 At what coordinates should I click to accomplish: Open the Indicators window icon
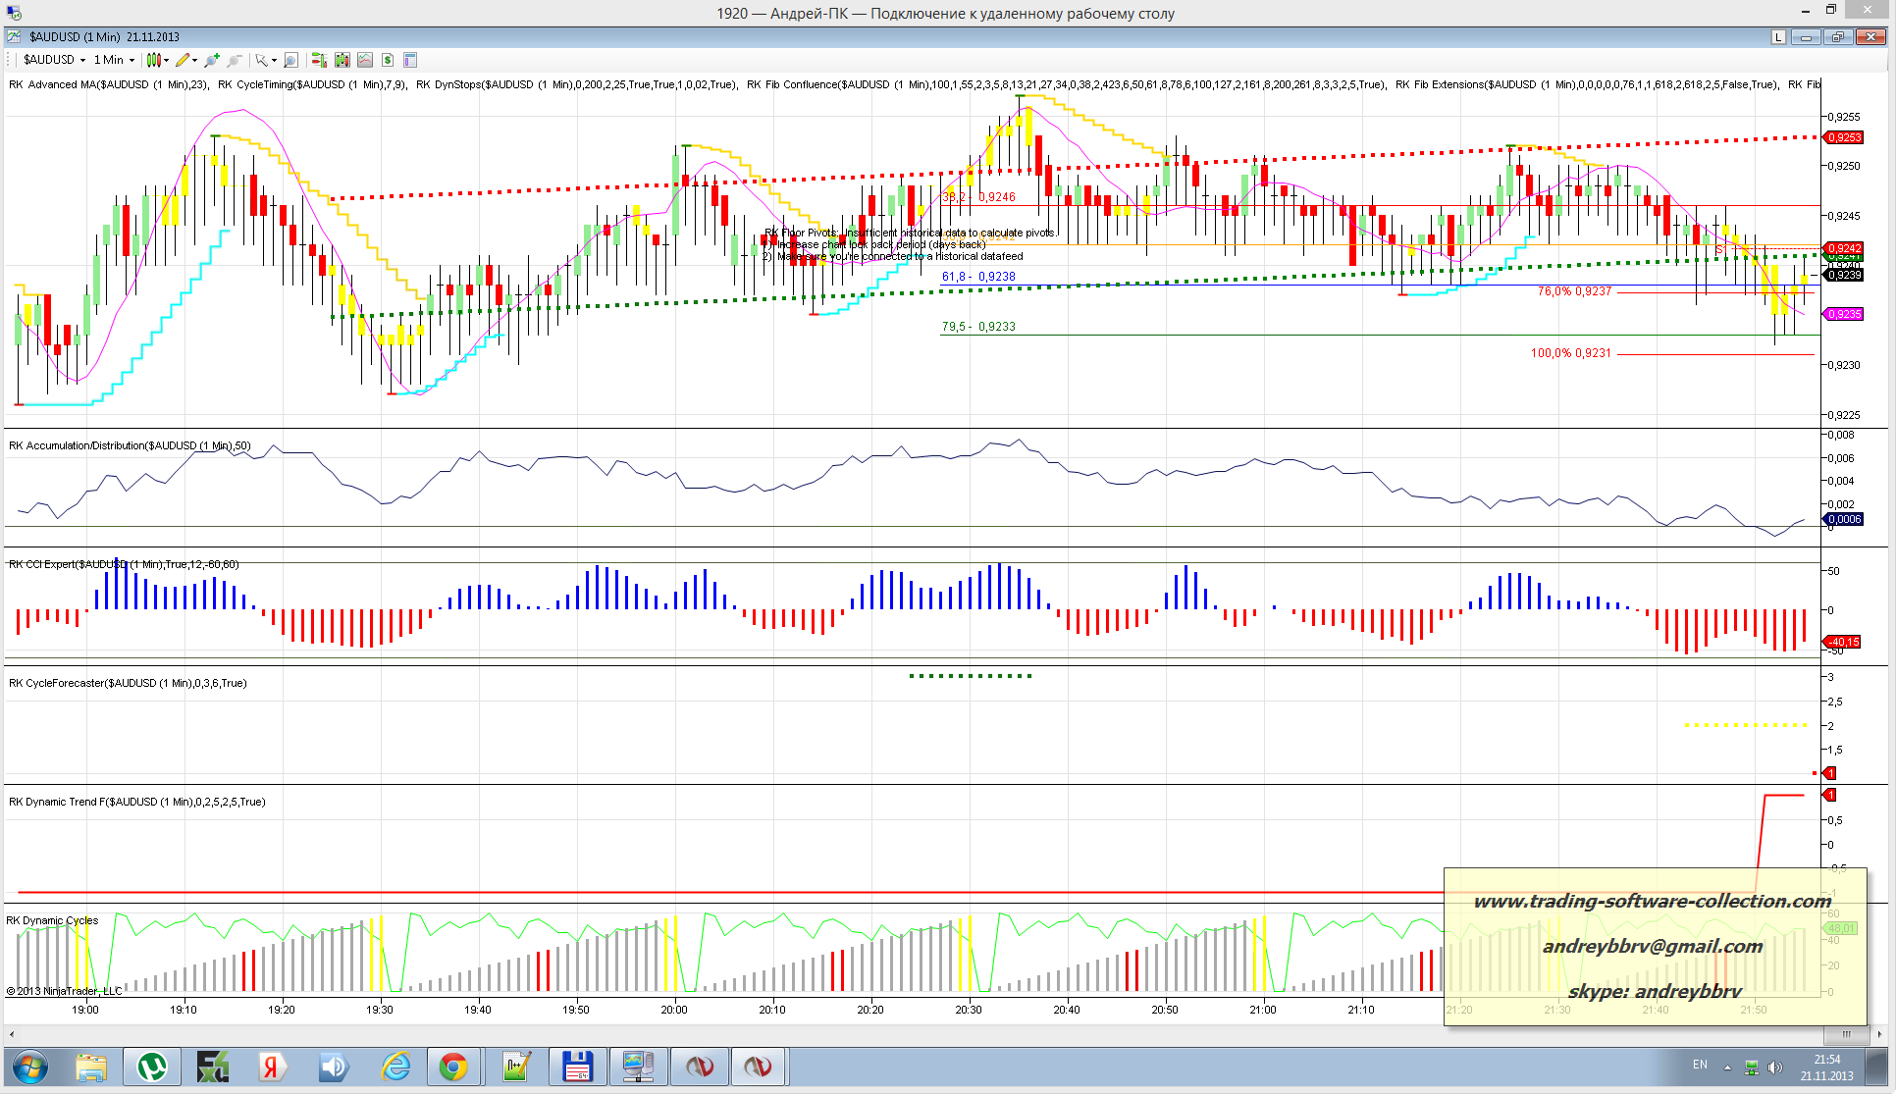point(365,60)
